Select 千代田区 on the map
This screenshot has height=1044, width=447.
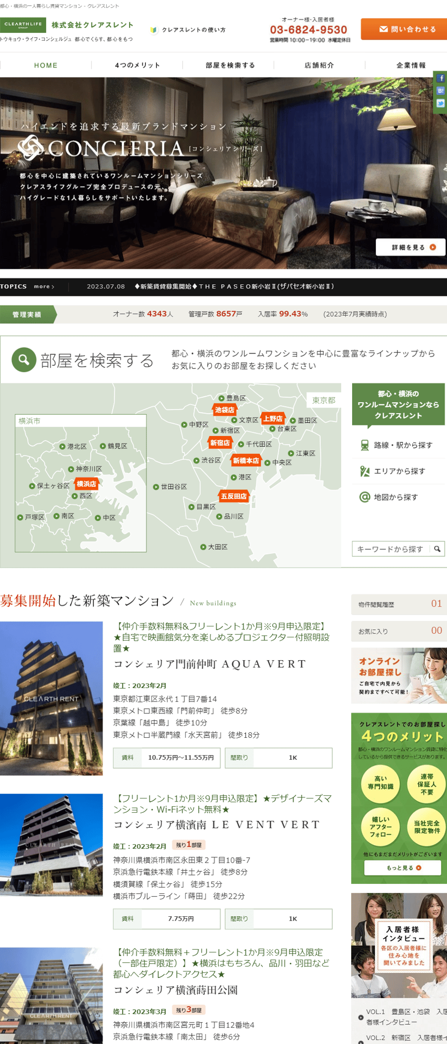pyautogui.click(x=255, y=444)
